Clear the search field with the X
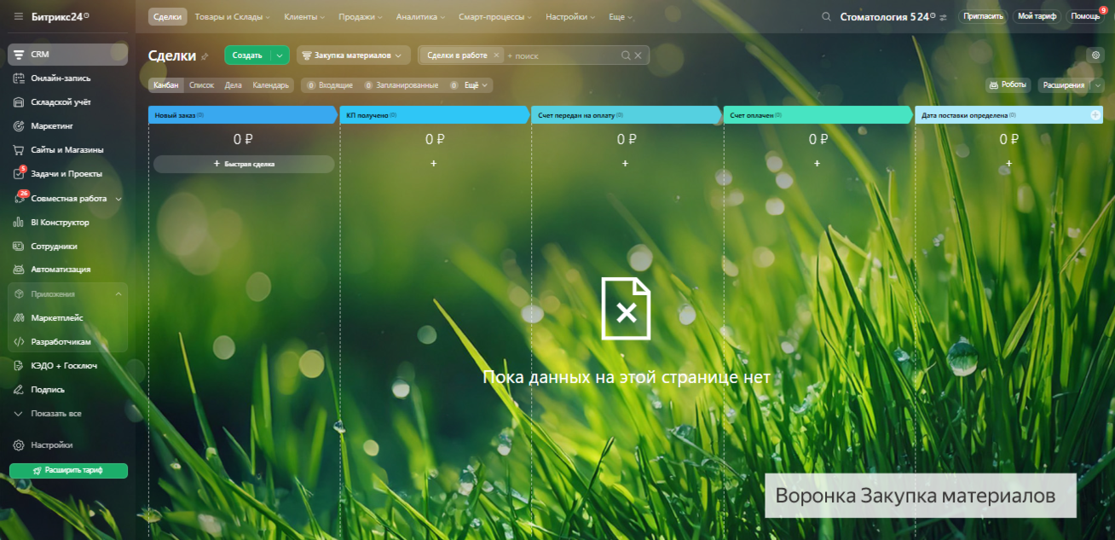 tap(638, 55)
